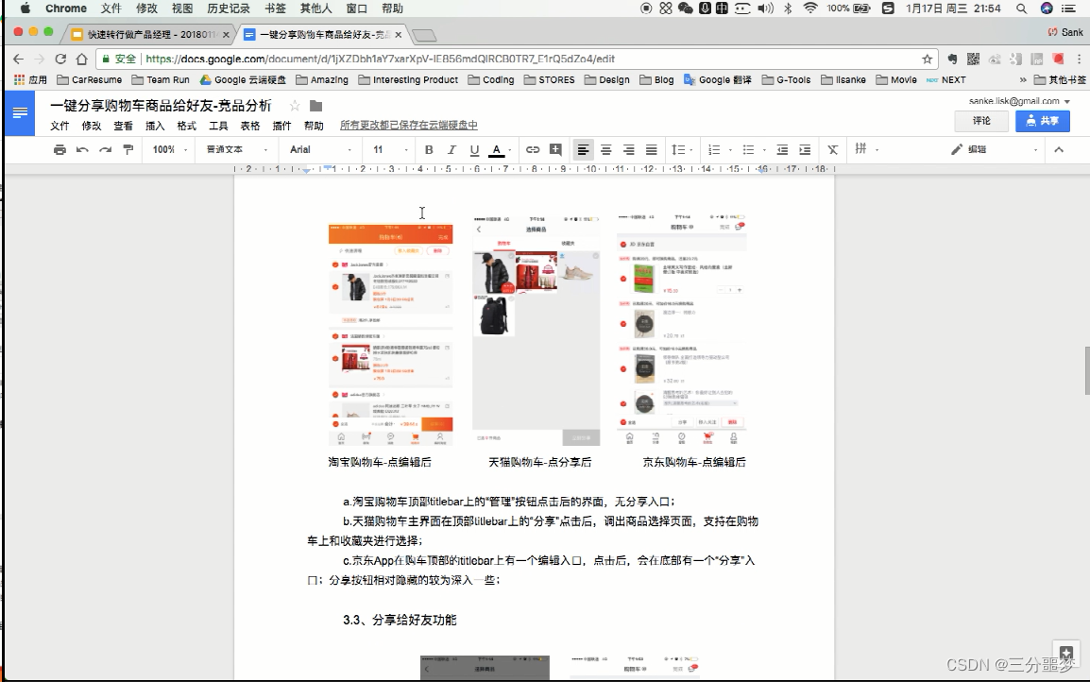
Task: Move document using the folder icon
Action: coord(315,106)
